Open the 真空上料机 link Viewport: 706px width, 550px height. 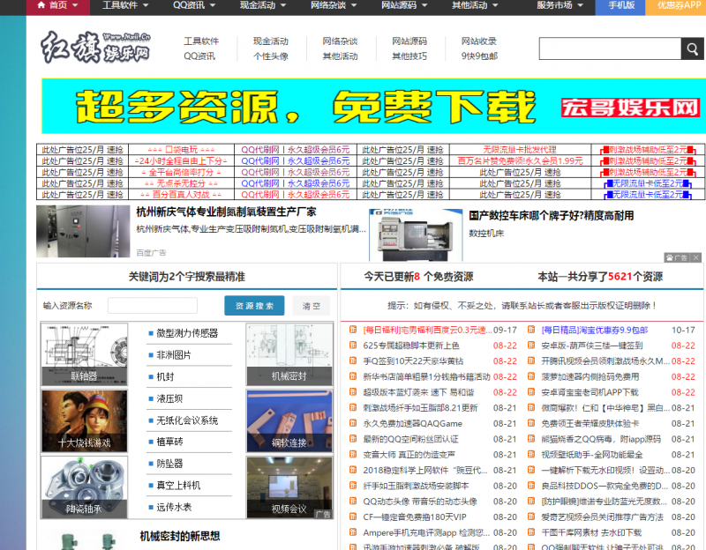tap(178, 486)
